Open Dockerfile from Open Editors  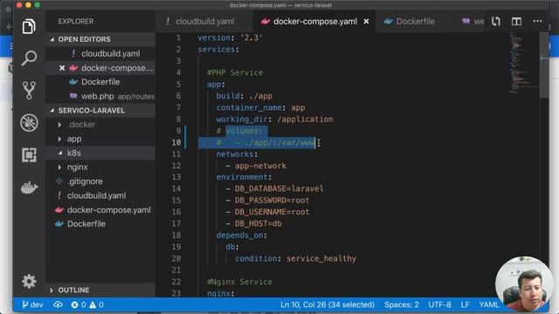[100, 82]
